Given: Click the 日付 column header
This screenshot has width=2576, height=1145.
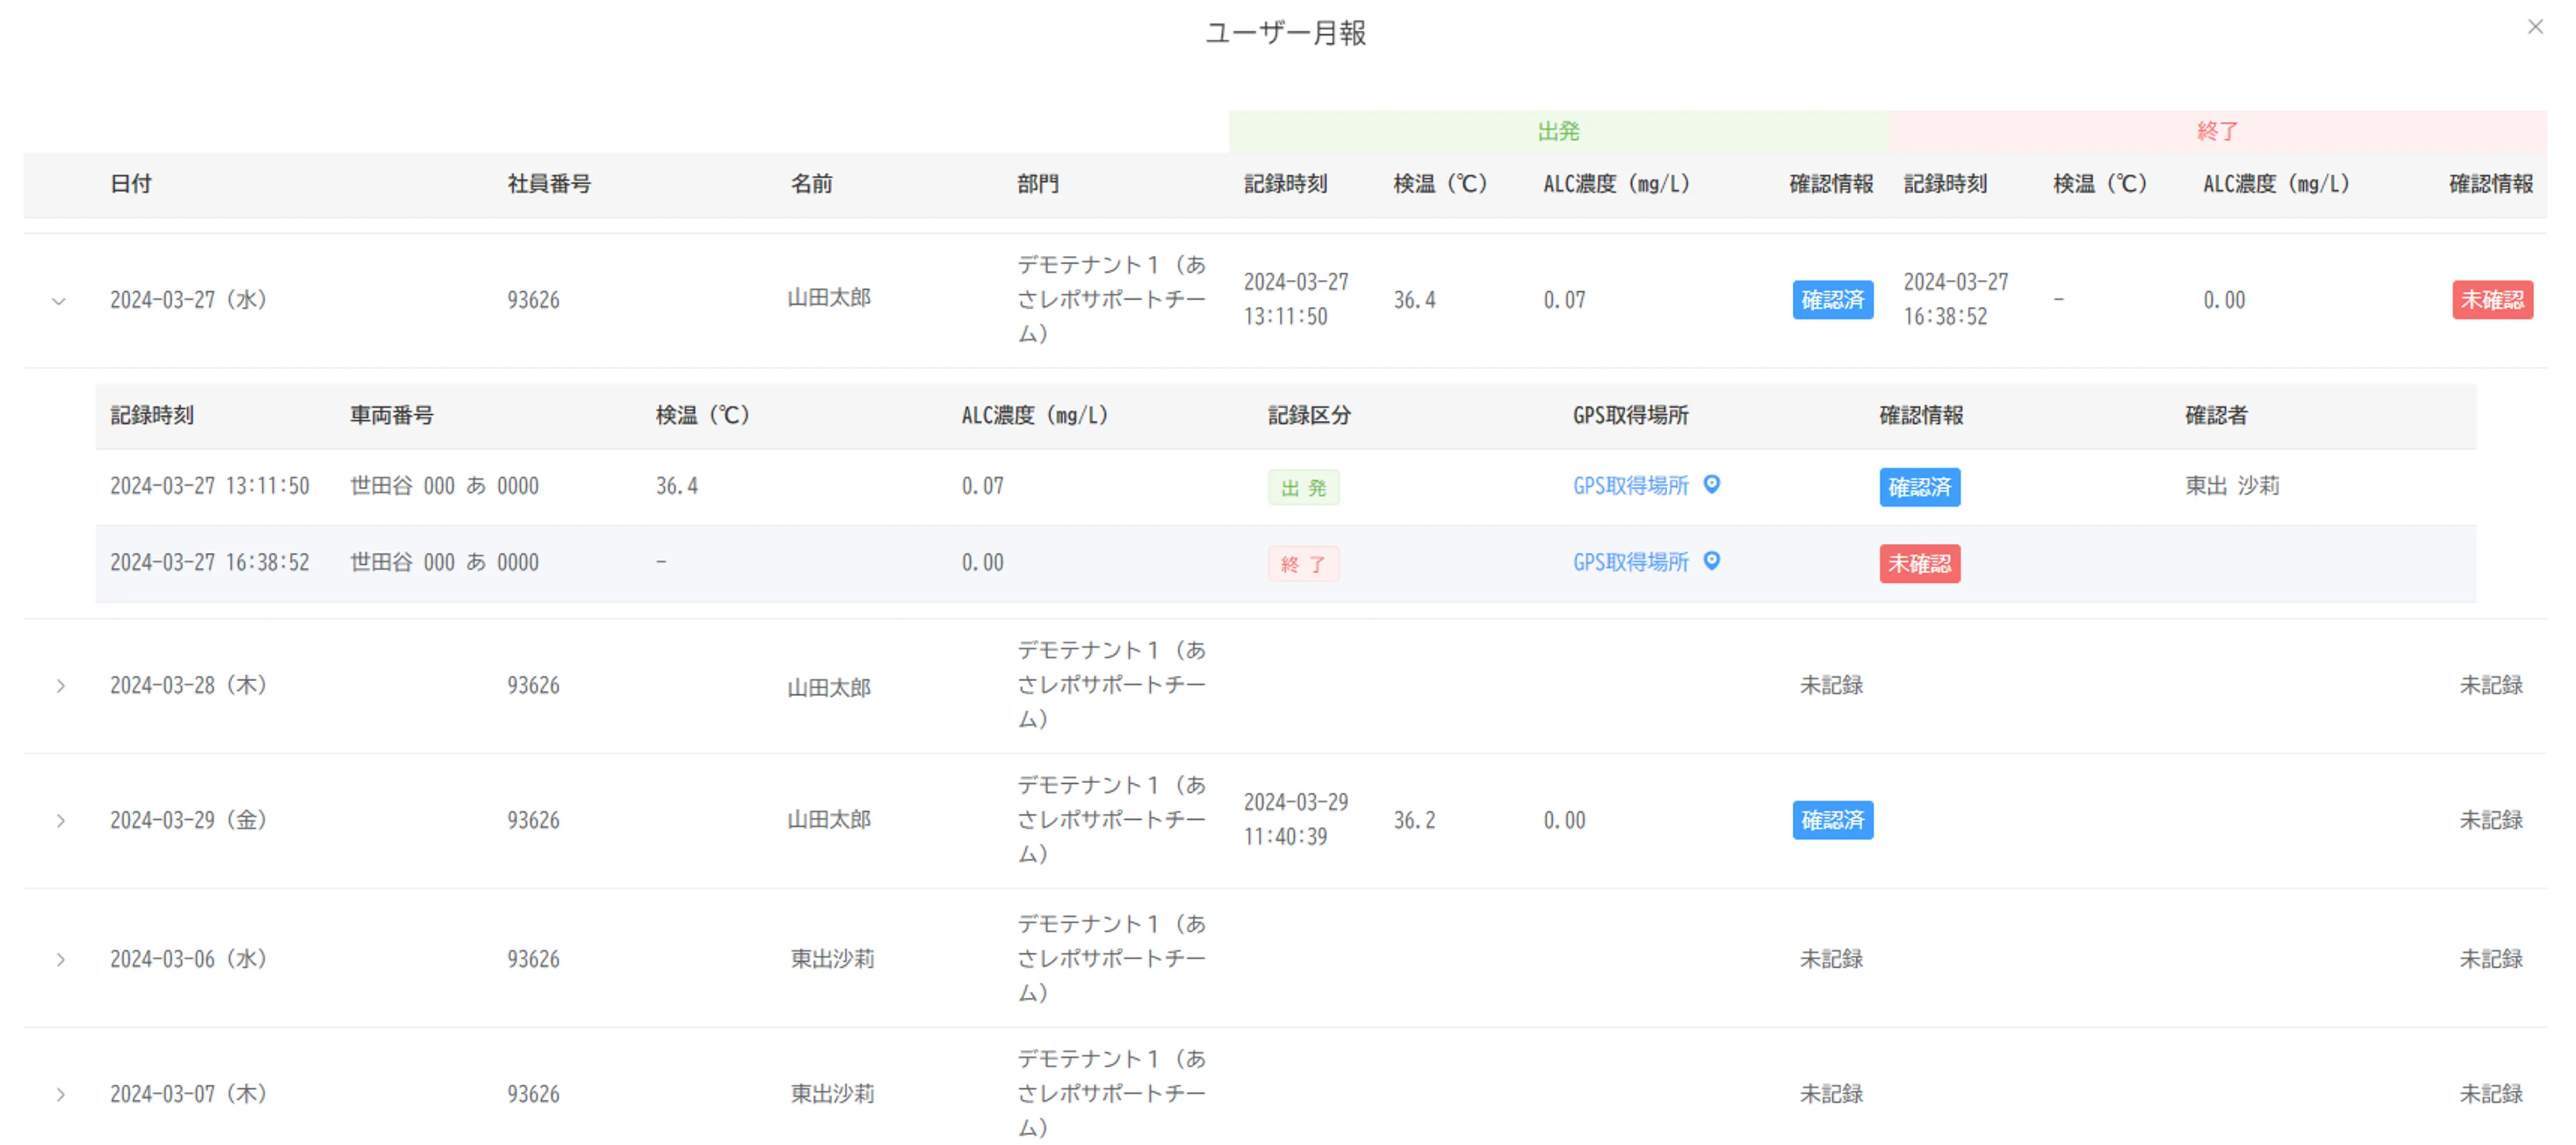Looking at the screenshot, I should [131, 184].
